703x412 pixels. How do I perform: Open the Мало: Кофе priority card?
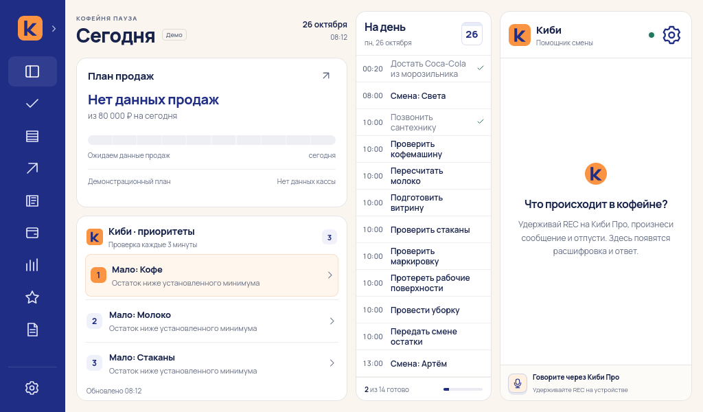pyautogui.click(x=211, y=275)
